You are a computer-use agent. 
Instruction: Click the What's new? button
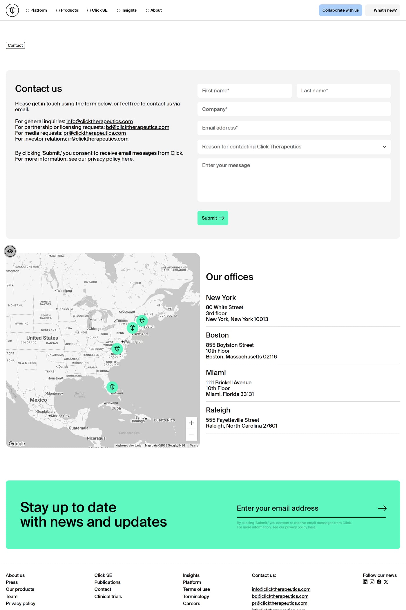click(383, 10)
